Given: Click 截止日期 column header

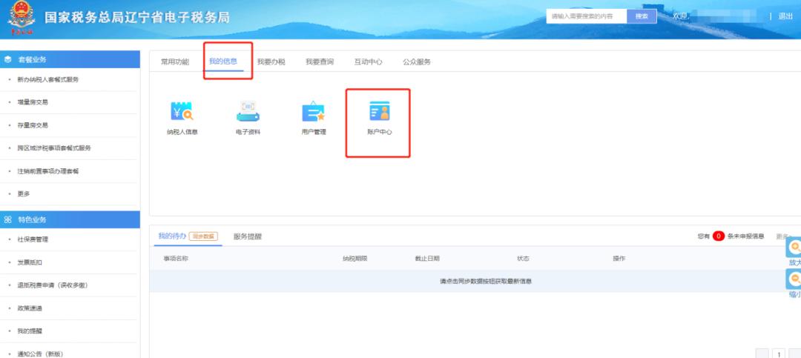Looking at the screenshot, I should pos(427,259).
